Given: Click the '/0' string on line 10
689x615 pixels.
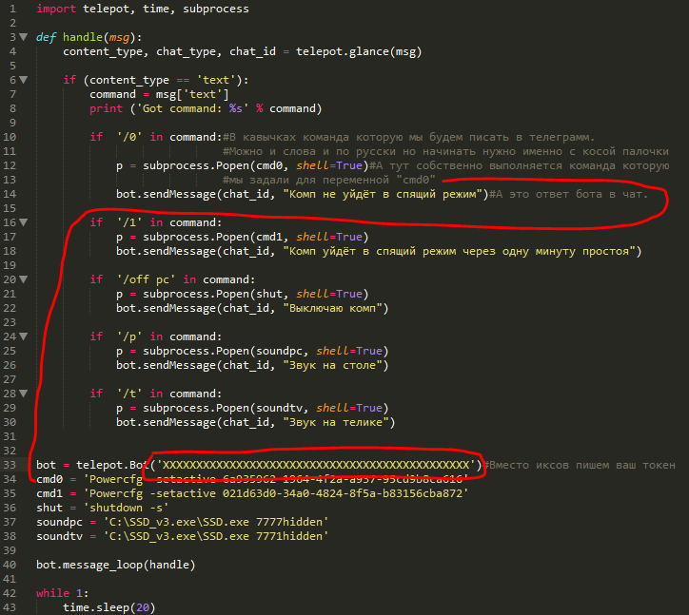Looking at the screenshot, I should point(129,137).
